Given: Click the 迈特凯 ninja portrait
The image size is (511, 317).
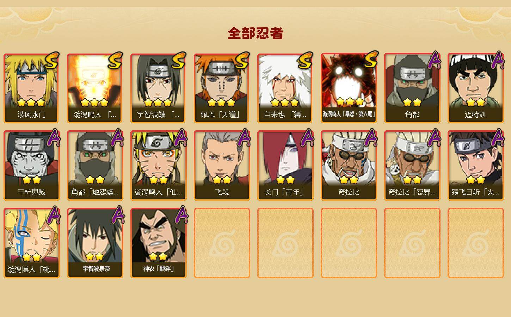Looking at the screenshot, I should pyautogui.click(x=475, y=80).
